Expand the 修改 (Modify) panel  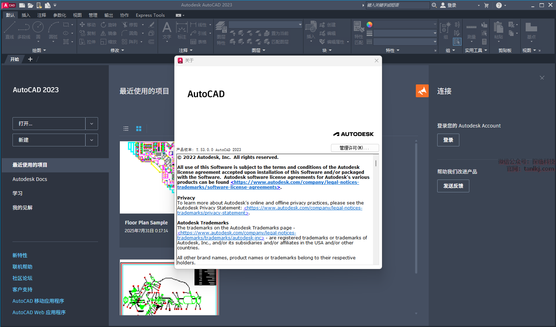pos(117,51)
